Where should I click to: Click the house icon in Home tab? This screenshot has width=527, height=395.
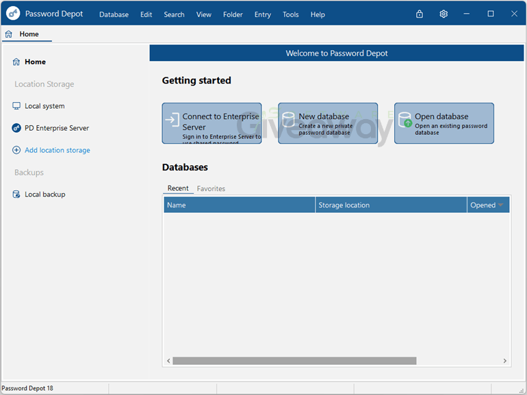[x=9, y=34]
